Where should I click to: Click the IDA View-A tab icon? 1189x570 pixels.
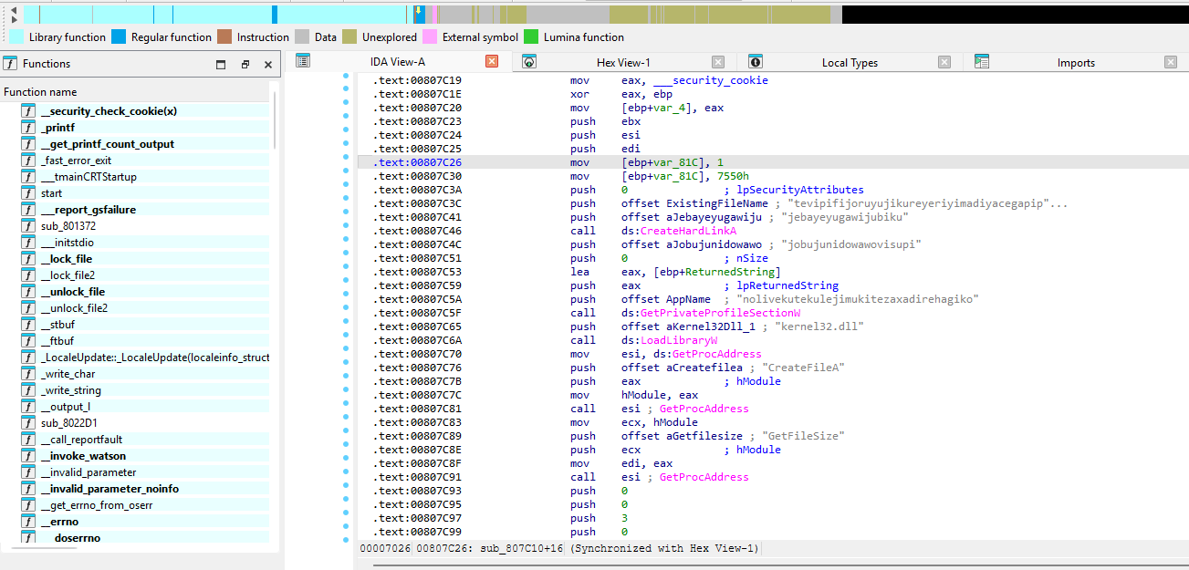[303, 61]
